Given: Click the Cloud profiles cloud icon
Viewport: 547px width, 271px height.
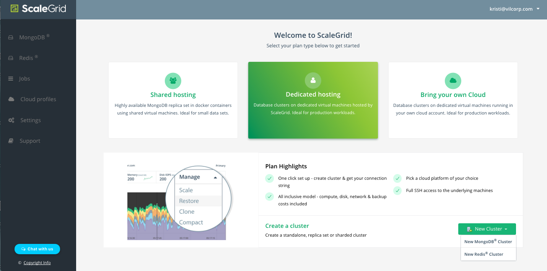Looking at the screenshot, I should (11, 99).
